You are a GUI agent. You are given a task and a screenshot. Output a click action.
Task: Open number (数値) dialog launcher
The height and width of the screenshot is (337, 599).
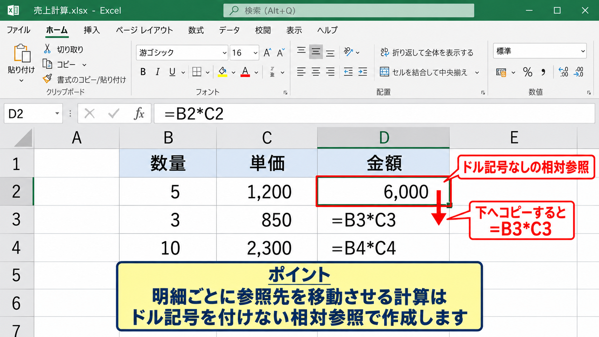point(589,93)
